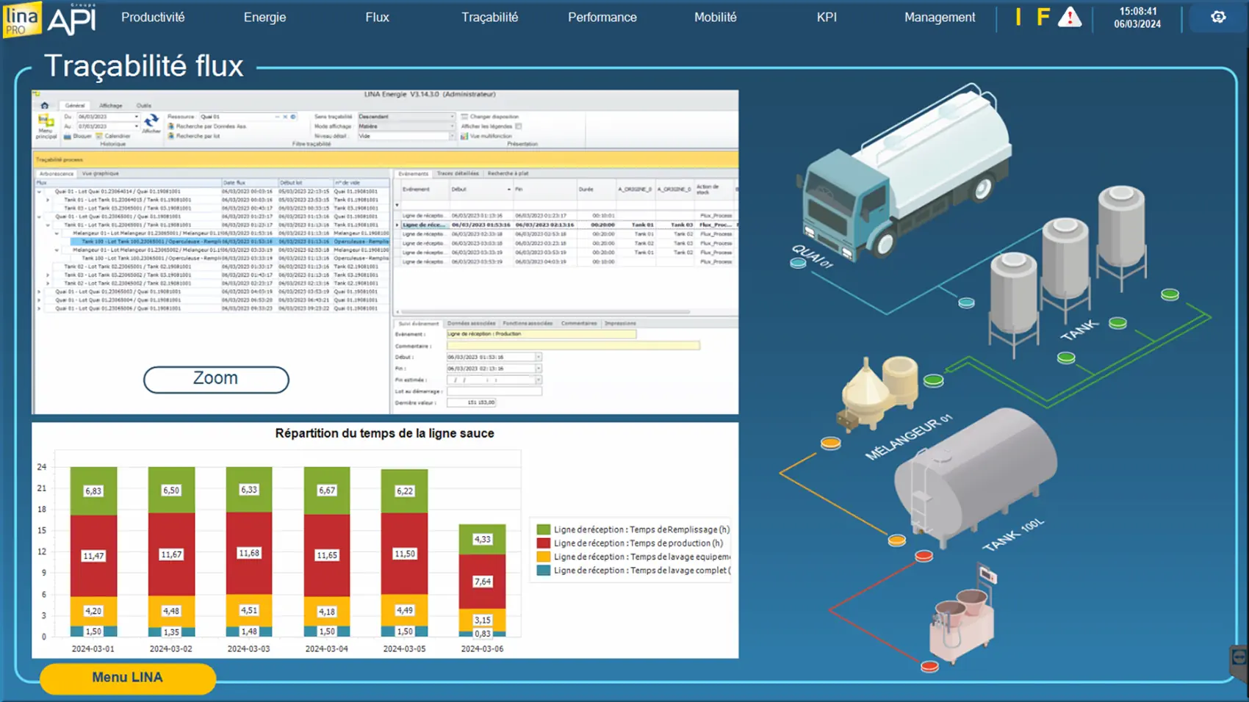
Task: Open the Mode affichage Matière dropdown
Action: click(451, 126)
